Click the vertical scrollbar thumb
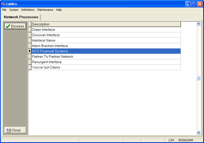This screenshot has width=204, height=143. (198, 78)
